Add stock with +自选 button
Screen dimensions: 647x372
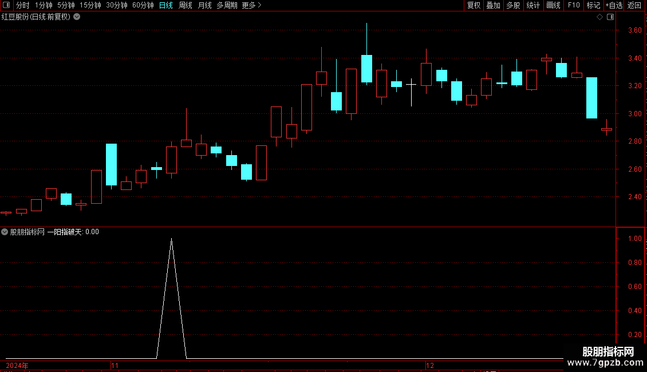tap(614, 5)
